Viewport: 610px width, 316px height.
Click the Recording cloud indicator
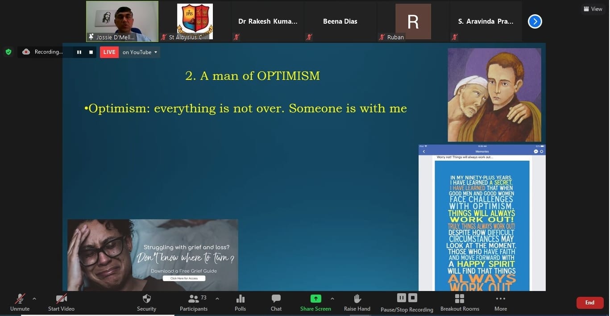(26, 52)
